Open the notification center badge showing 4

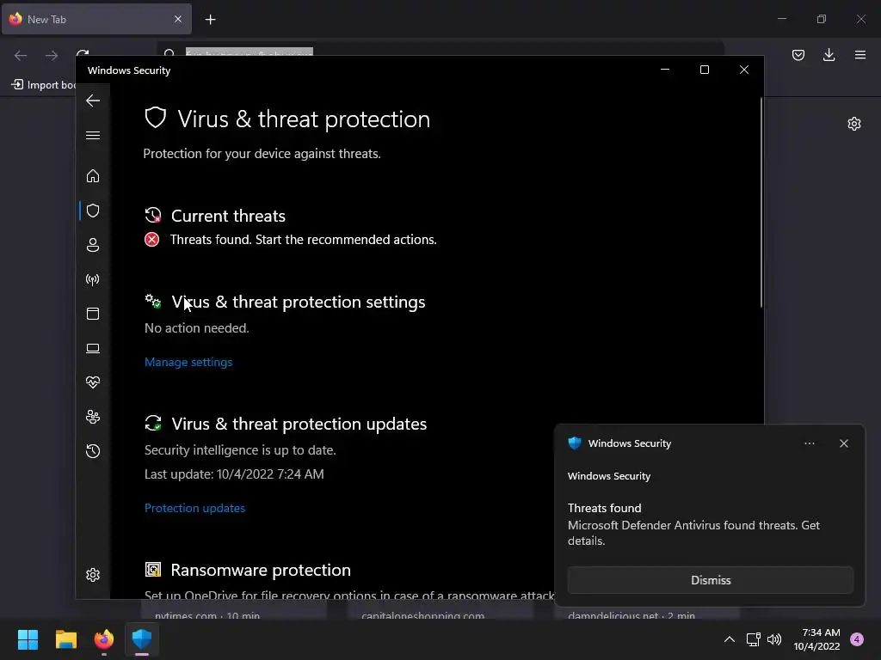[857, 639]
